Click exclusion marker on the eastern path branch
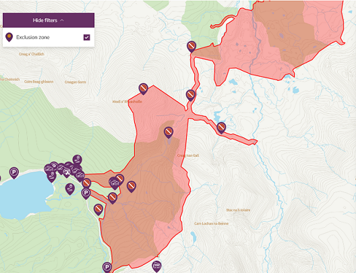This screenshot has height=273, width=356. point(221,128)
